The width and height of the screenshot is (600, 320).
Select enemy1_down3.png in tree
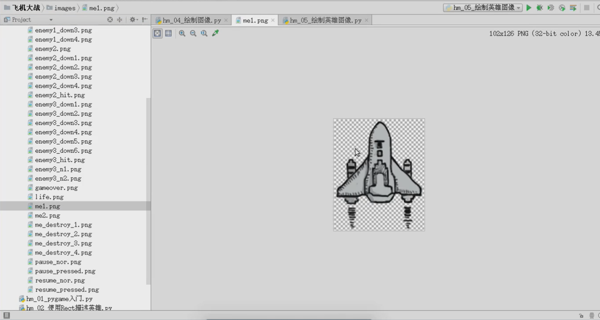pos(63,30)
